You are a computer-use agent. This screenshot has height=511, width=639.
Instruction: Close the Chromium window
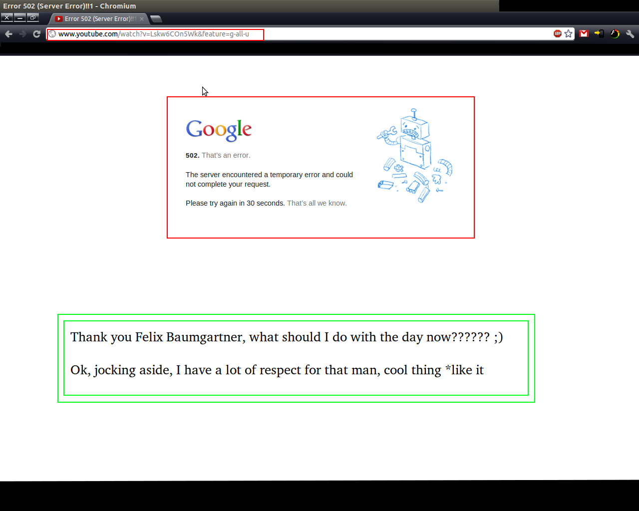point(7,18)
